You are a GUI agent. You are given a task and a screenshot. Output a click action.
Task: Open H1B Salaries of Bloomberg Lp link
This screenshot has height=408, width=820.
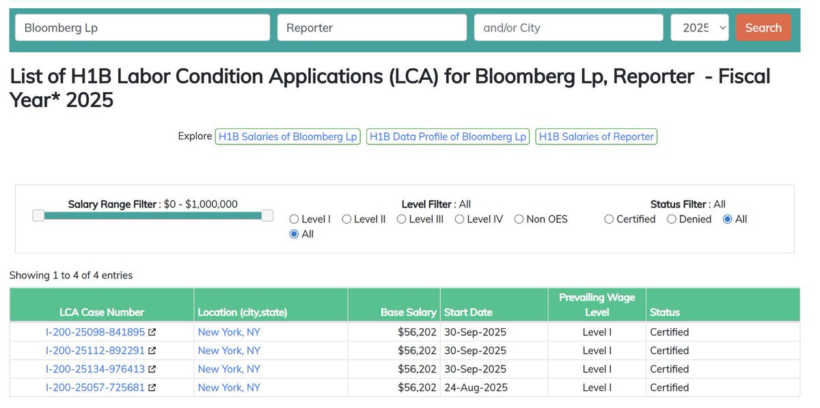[288, 136]
